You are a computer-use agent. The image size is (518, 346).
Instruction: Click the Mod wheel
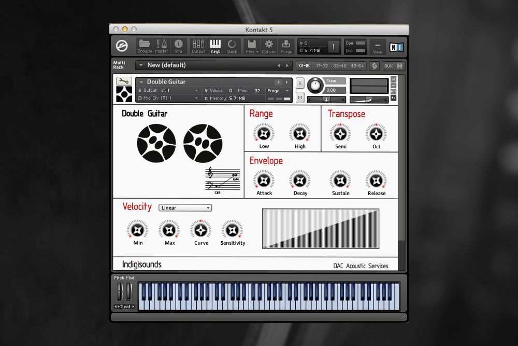coord(129,292)
